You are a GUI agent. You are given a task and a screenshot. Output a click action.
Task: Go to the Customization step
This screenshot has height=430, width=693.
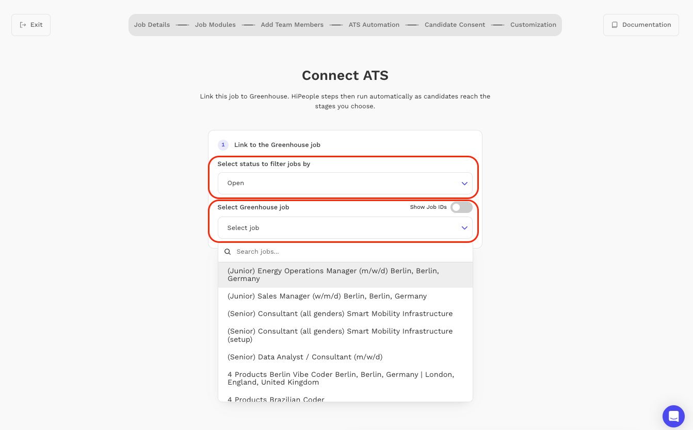pyautogui.click(x=533, y=25)
